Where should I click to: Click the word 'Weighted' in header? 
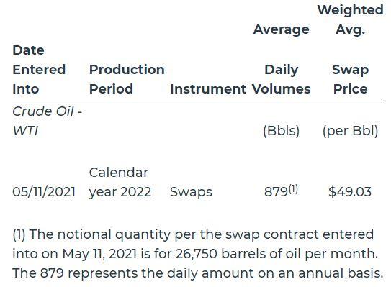[x=350, y=10]
